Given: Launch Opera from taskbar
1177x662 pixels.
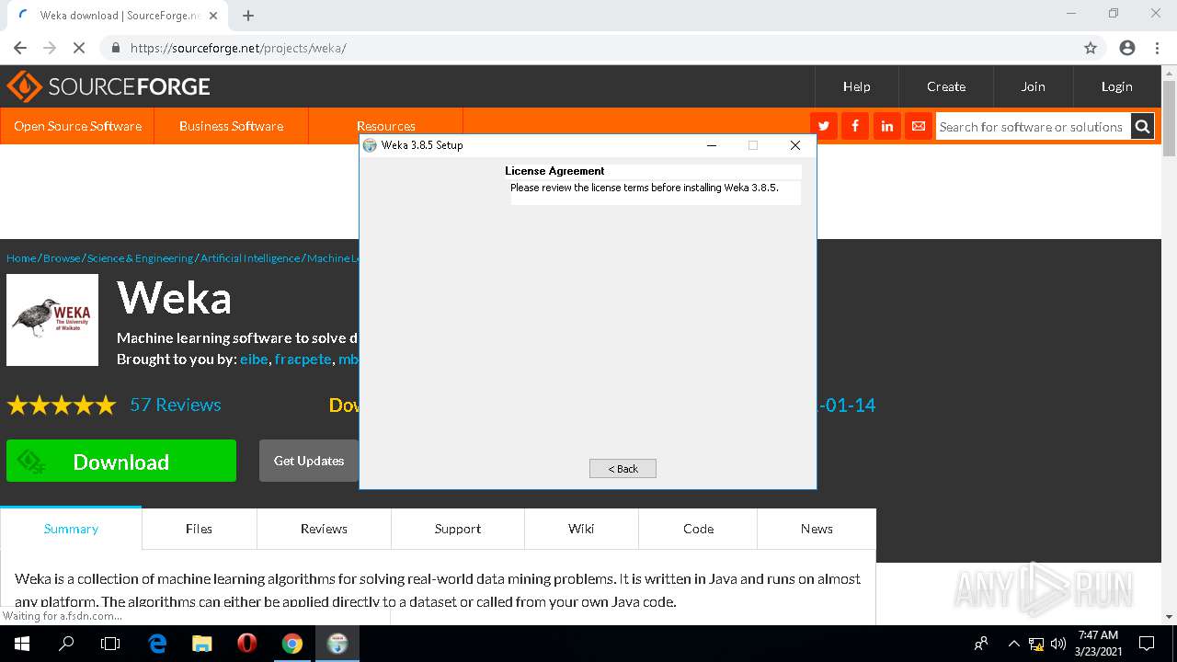Looking at the screenshot, I should (x=246, y=644).
